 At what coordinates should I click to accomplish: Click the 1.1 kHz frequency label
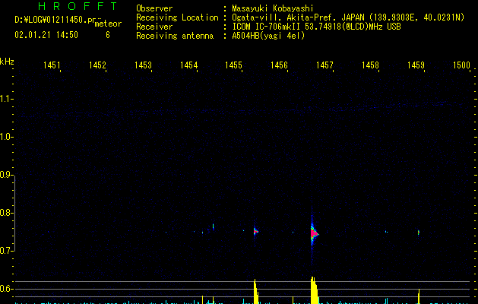(6, 99)
